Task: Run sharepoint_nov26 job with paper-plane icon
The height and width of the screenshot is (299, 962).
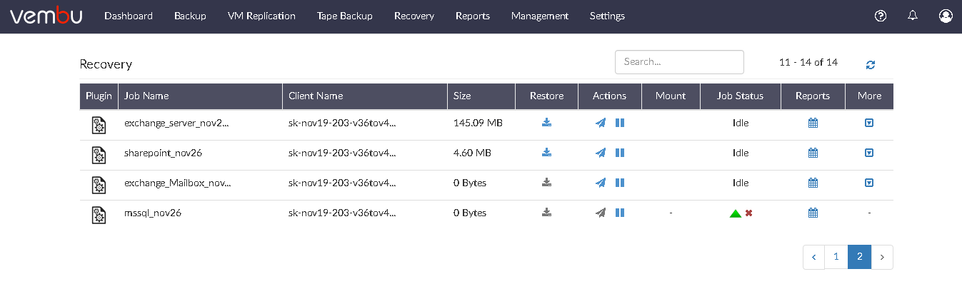Action: (601, 153)
